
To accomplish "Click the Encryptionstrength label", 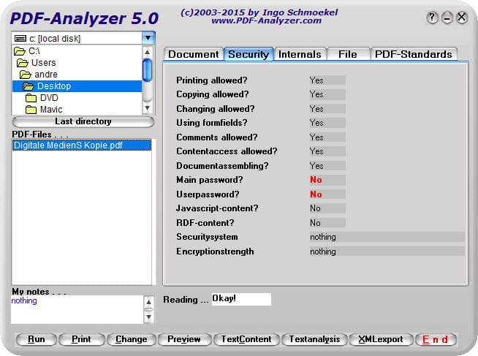I will [x=215, y=251].
